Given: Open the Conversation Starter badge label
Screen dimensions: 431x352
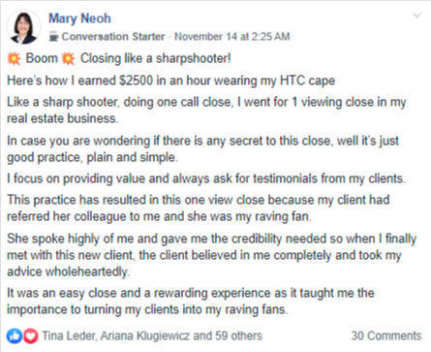Looking at the screenshot, I should (113, 37).
